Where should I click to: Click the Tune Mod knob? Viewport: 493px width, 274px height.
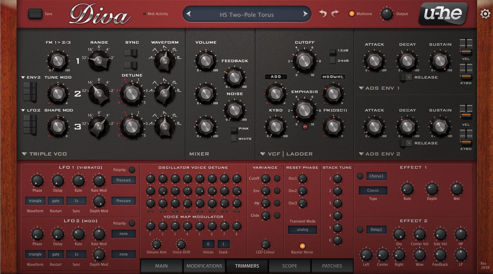[x=58, y=94]
